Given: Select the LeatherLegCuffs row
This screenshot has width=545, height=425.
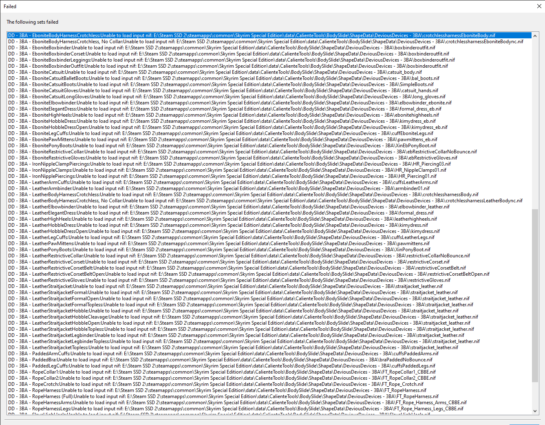Looking at the screenshot, I should coord(269,237).
